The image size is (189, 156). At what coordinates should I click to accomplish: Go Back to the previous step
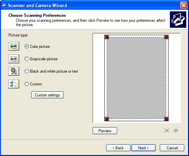[x=118, y=148]
